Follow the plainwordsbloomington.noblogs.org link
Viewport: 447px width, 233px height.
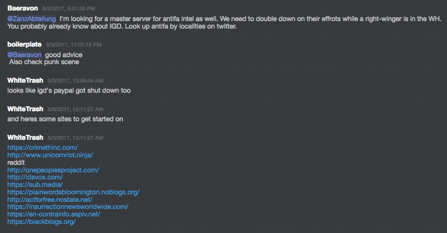click(73, 192)
